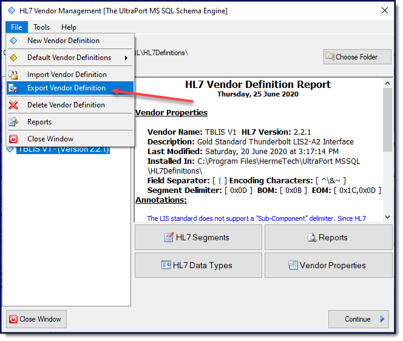Select TBLIS V1 vendor in the list
Screen dimensions: 403x341
pos(63,149)
